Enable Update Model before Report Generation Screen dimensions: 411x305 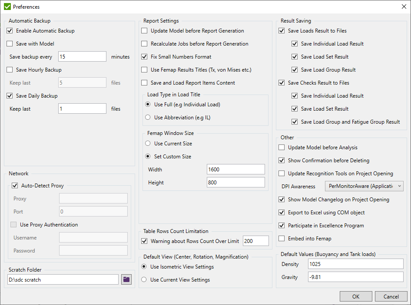pos(144,31)
